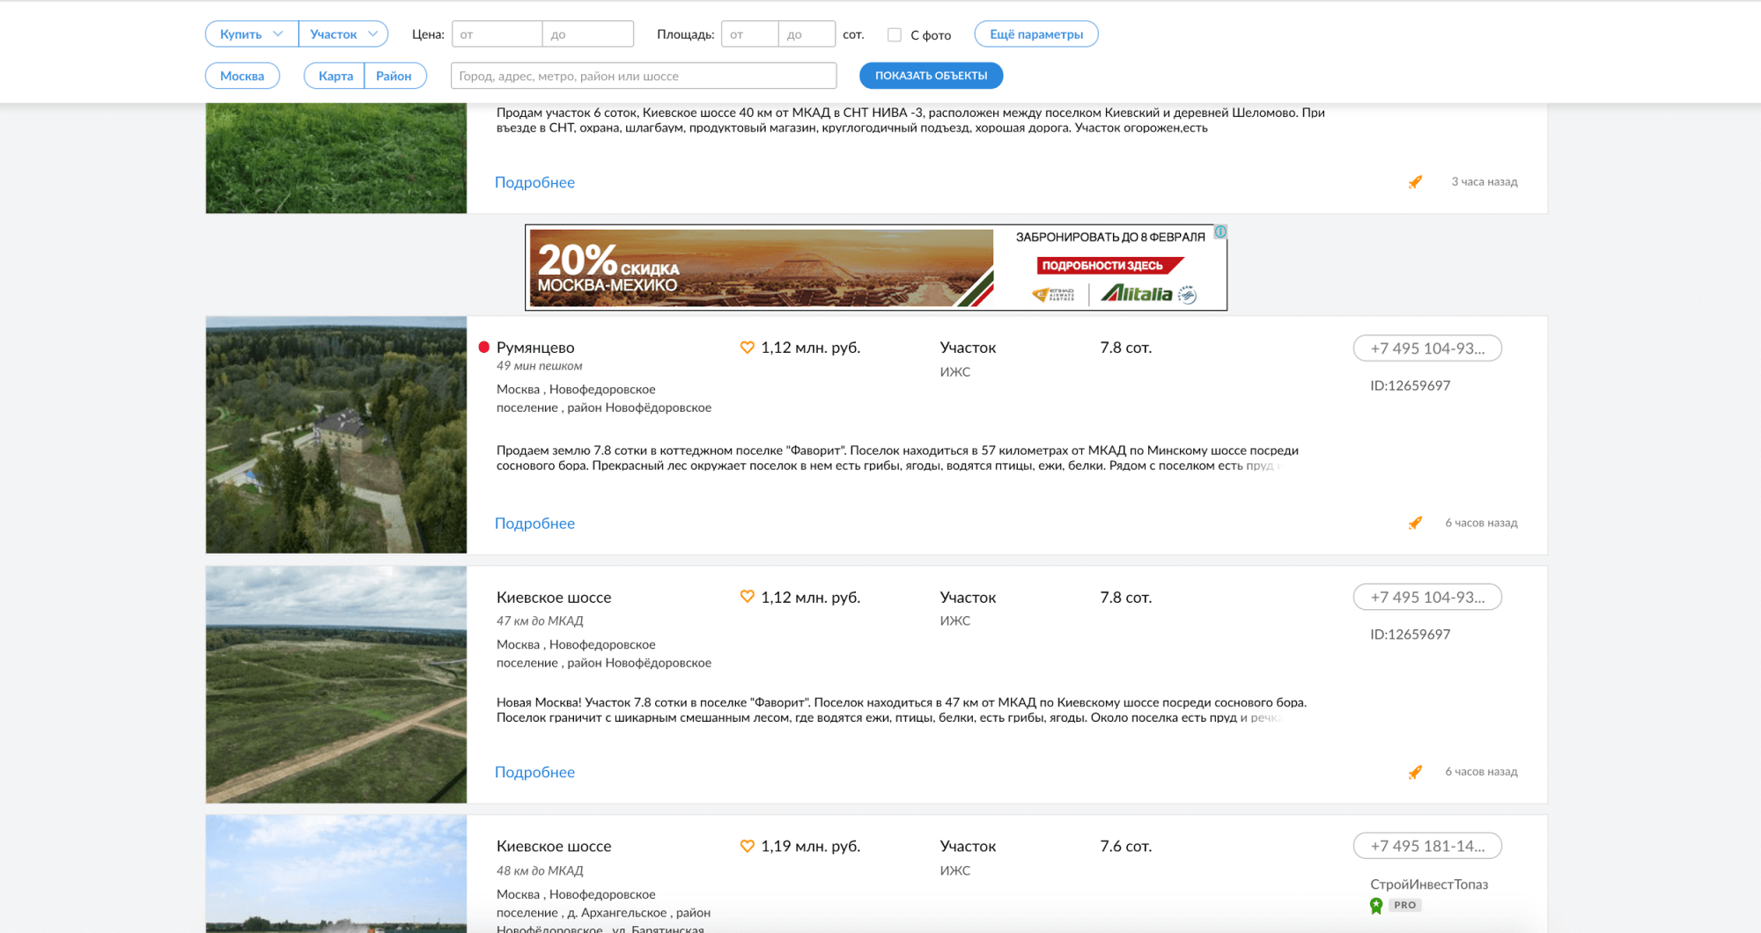
Task: Click the '48 км до МКАД' text
Action: pos(540,871)
